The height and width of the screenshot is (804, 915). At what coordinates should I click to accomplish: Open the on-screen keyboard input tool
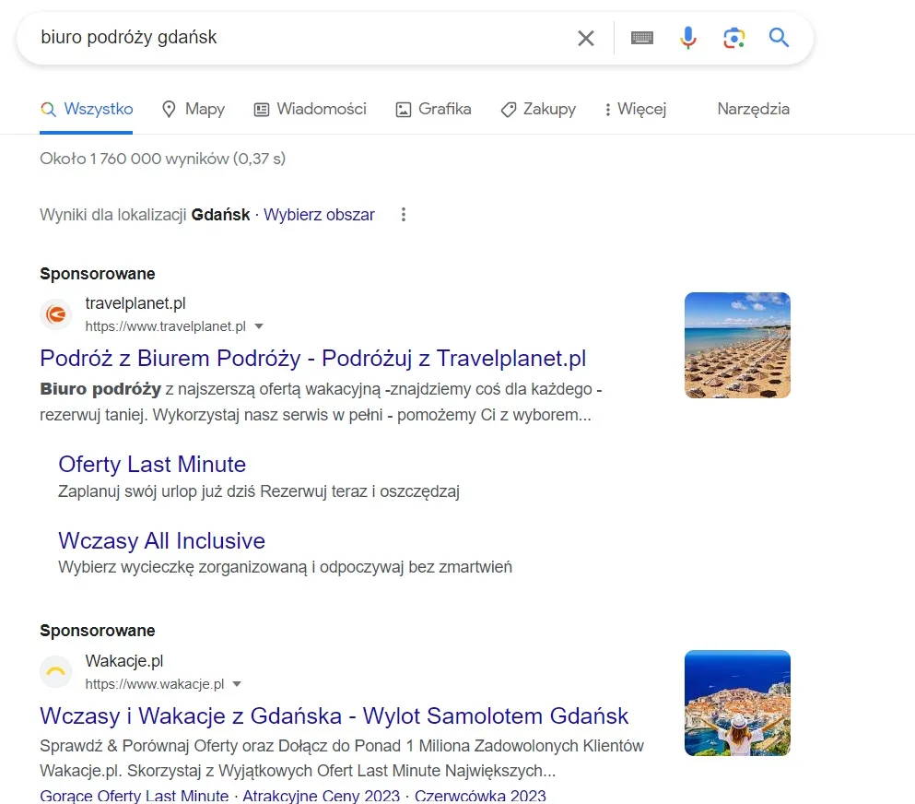click(642, 38)
